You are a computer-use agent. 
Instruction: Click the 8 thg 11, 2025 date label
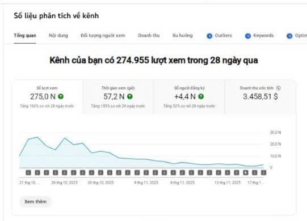point(182,182)
